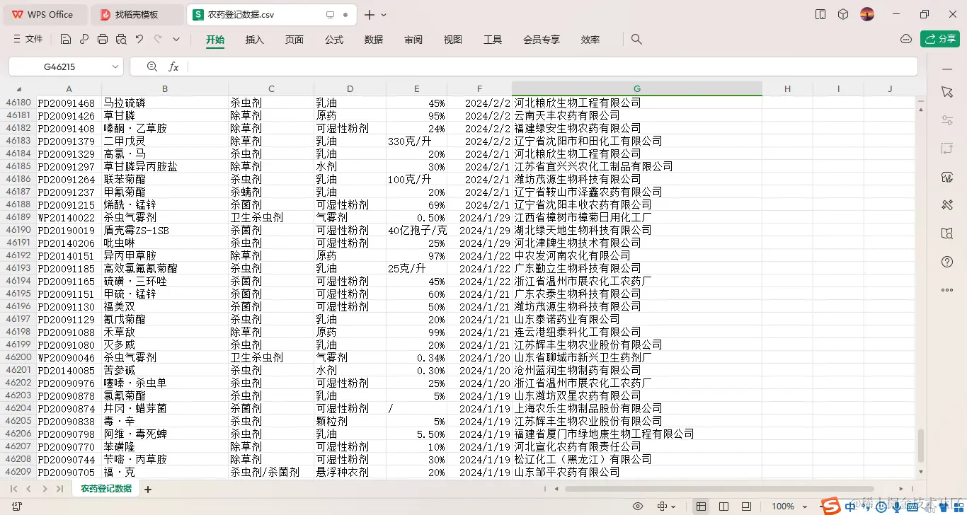Select row header 46190
967x515 pixels.
(18, 230)
